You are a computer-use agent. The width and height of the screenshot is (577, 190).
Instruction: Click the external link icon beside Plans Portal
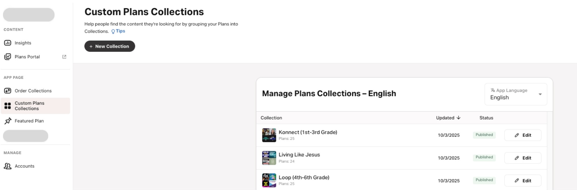point(64,57)
